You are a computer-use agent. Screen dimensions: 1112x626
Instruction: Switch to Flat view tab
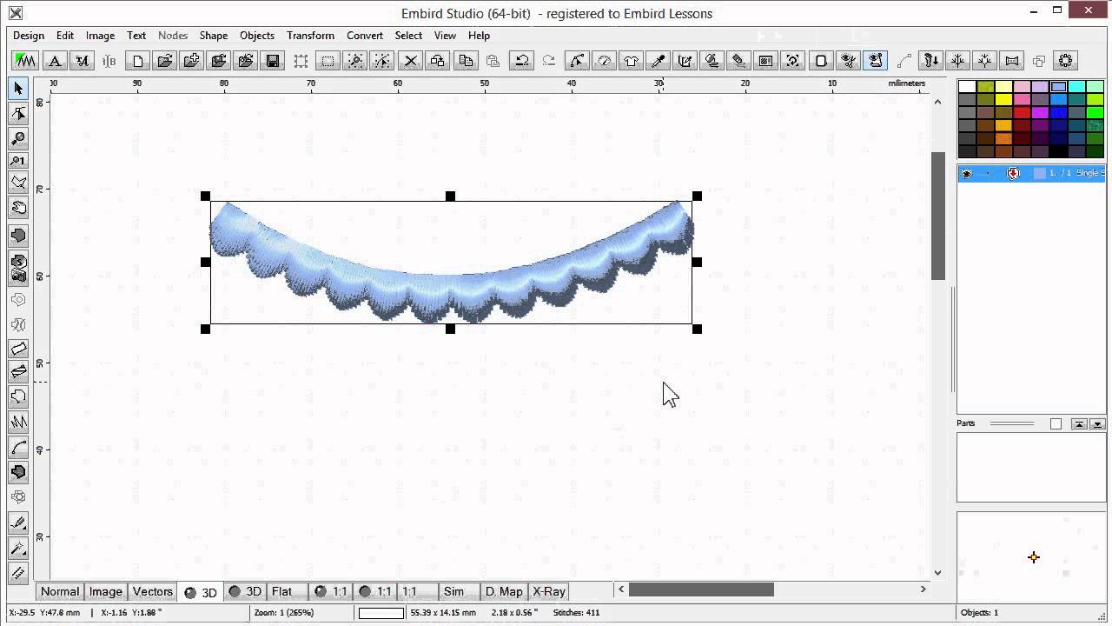click(282, 591)
